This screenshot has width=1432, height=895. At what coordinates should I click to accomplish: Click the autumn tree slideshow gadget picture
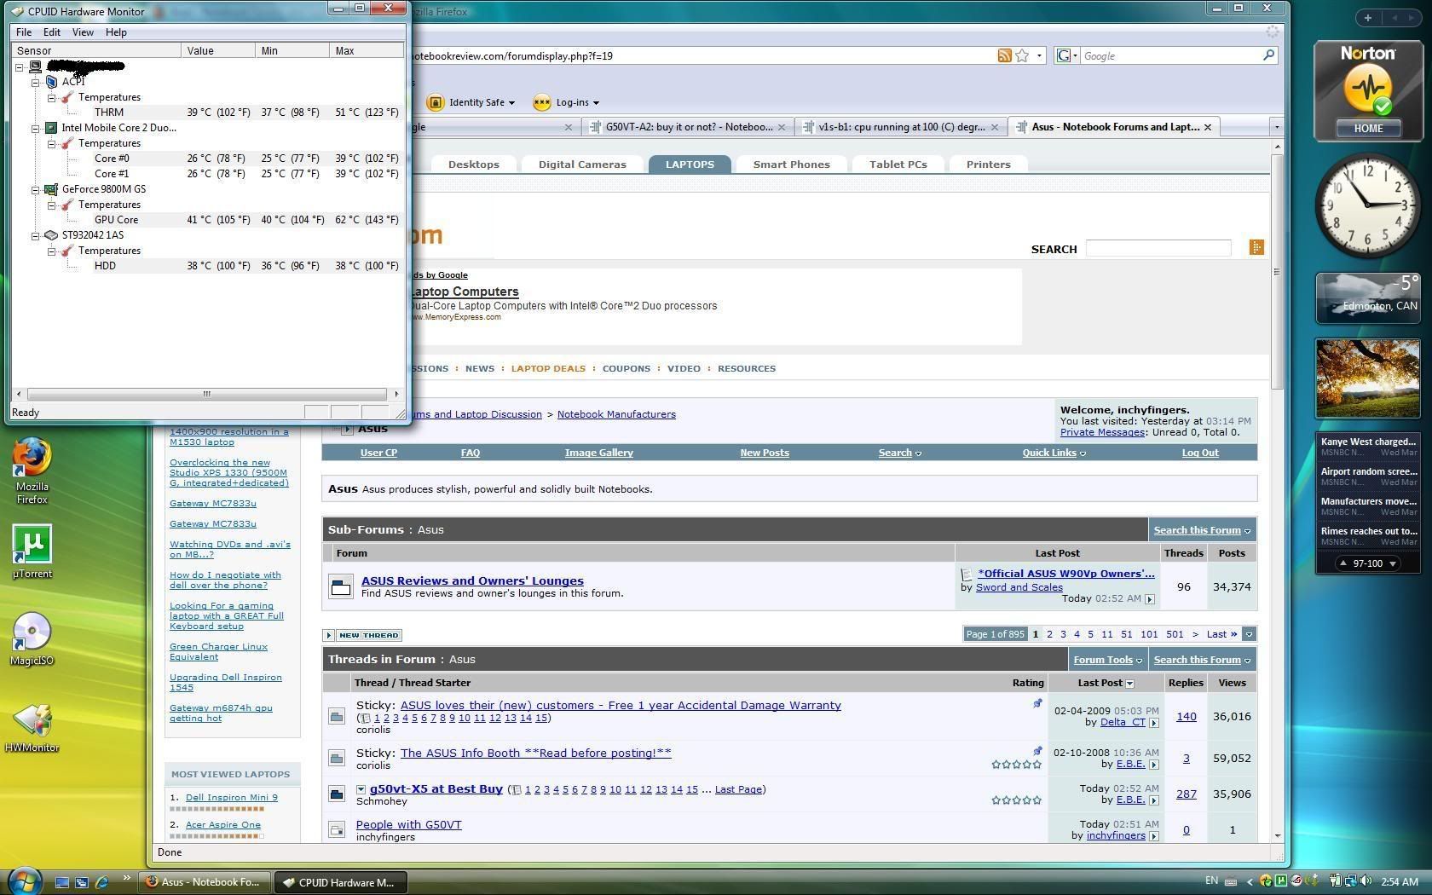pos(1367,378)
